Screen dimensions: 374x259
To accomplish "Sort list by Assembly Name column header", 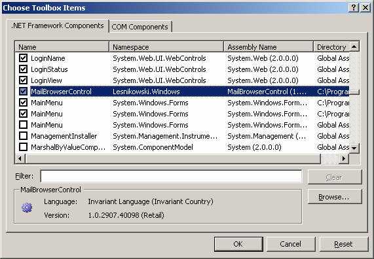I will coord(269,46).
